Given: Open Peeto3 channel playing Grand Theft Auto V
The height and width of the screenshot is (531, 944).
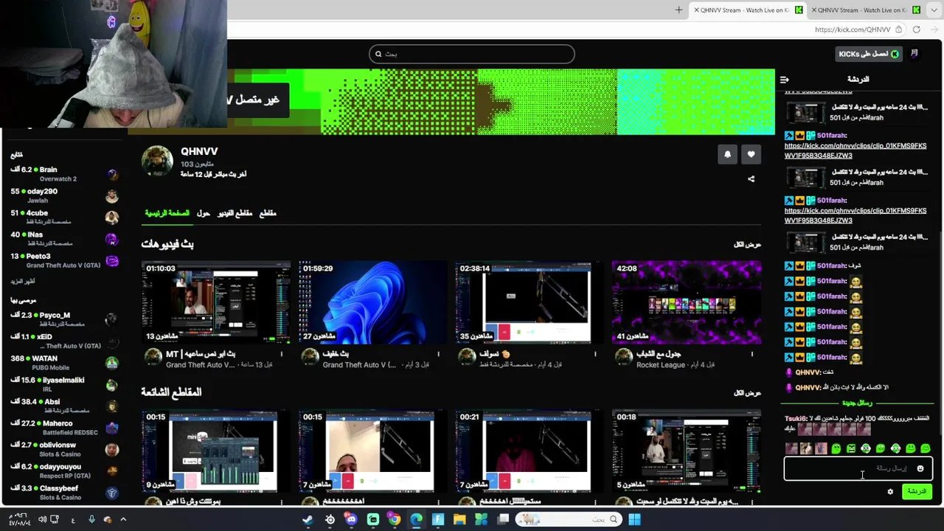Looking at the screenshot, I should click(x=64, y=261).
